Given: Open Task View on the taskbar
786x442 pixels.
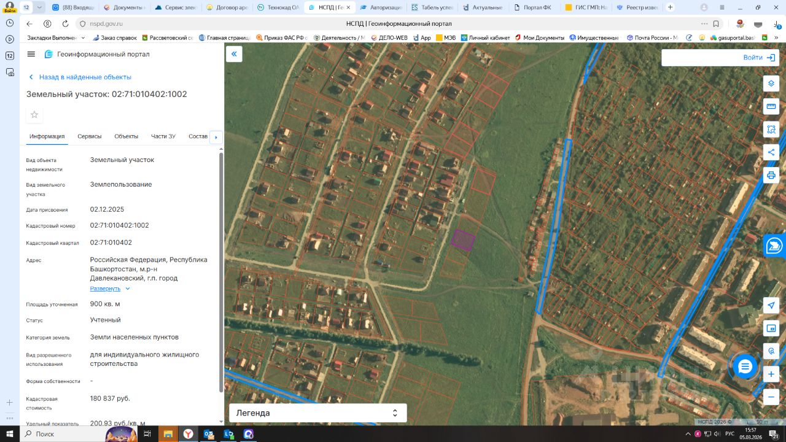Looking at the screenshot, I should [147, 434].
